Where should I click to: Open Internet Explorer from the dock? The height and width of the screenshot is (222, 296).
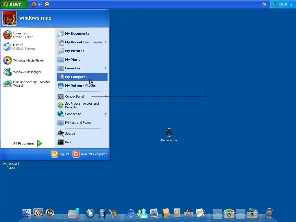click(x=131, y=214)
